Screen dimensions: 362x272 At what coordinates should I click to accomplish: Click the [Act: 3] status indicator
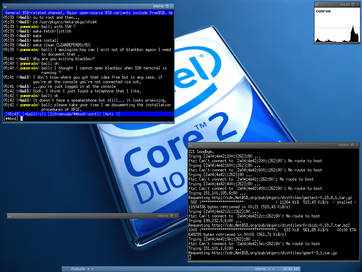111,114
